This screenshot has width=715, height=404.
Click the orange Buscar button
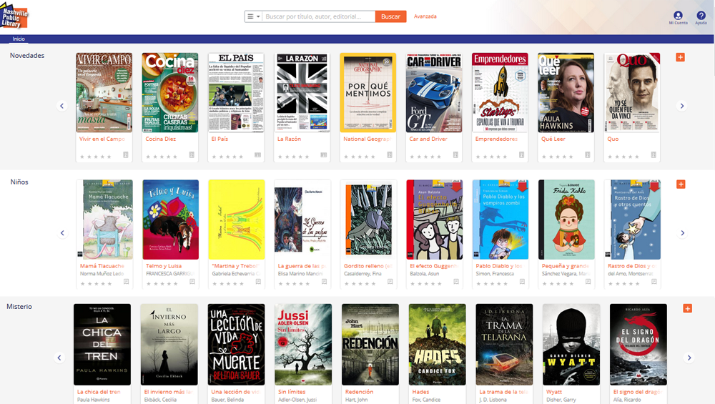pos(391,16)
